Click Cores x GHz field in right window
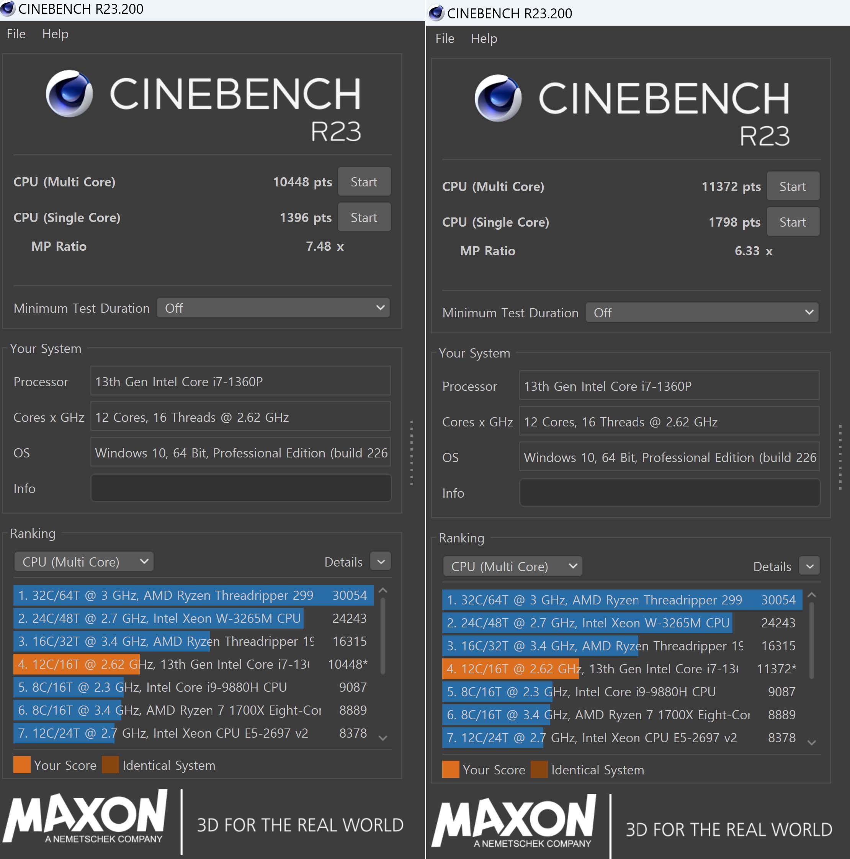This screenshot has height=859, width=850. [669, 421]
